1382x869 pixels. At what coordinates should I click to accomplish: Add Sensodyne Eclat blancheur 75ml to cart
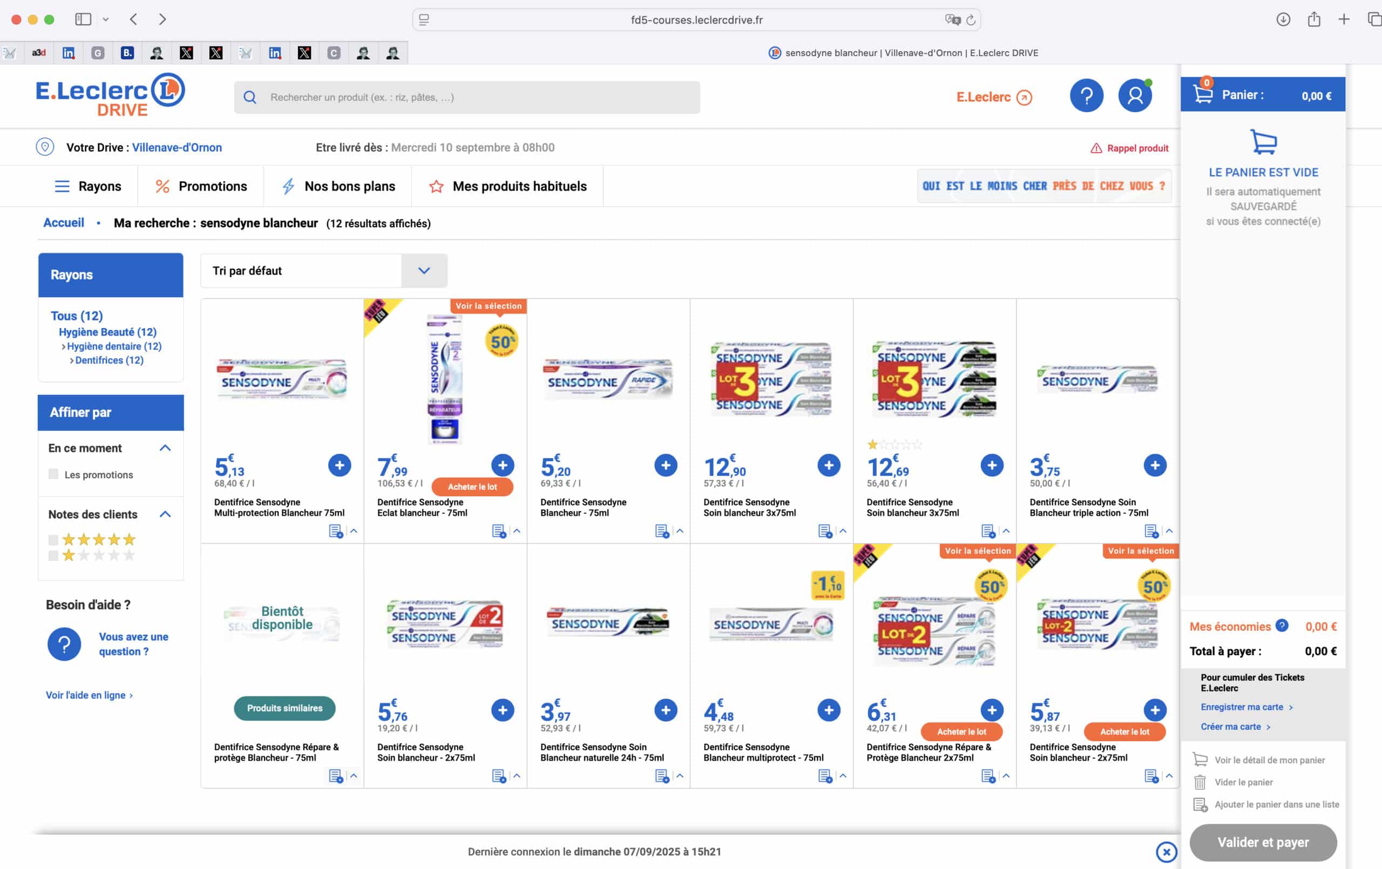[x=503, y=465]
